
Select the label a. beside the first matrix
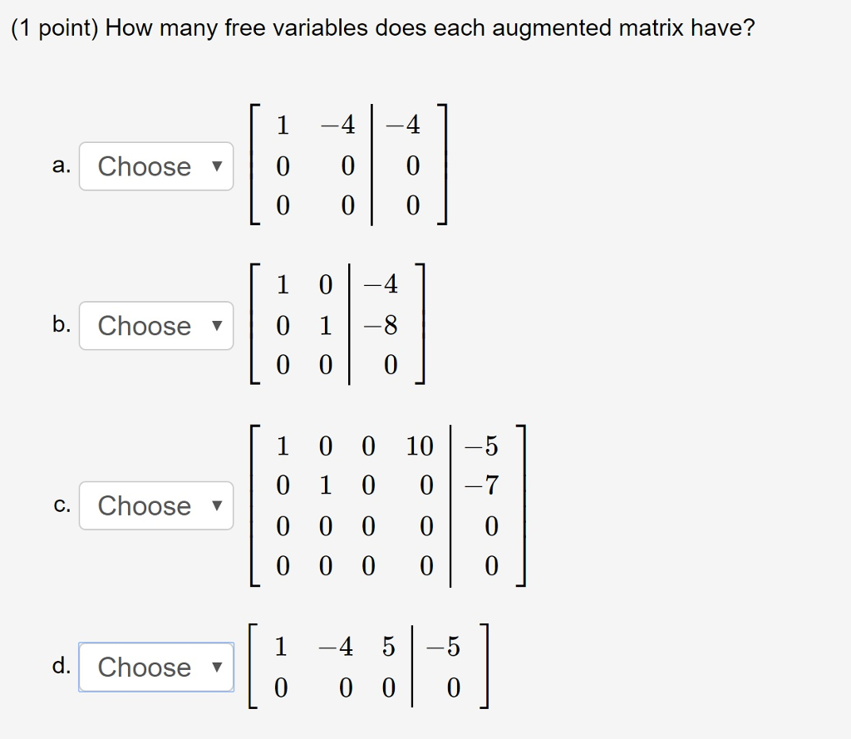tap(58, 167)
